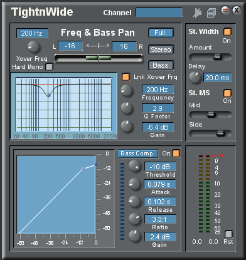Click the Rst meter reset button

[228, 234]
